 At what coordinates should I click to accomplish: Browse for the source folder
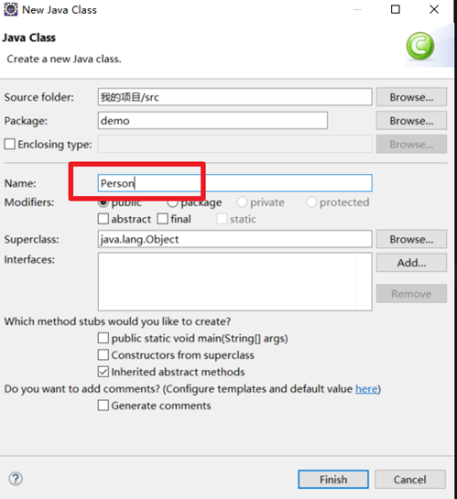[x=411, y=97]
